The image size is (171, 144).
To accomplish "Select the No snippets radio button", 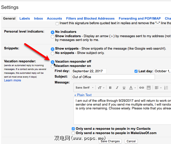I will (x=53, y=53).
